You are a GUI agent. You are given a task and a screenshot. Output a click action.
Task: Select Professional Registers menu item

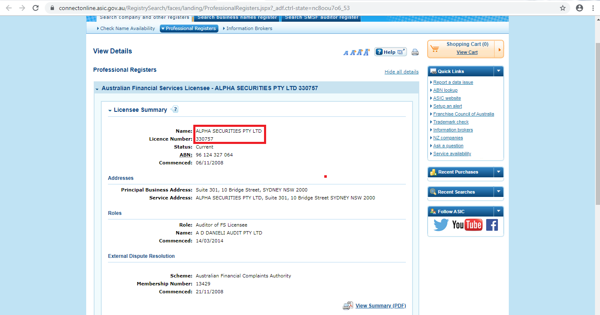189,28
